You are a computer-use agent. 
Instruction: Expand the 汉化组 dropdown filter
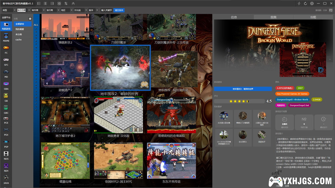[x=80, y=10]
